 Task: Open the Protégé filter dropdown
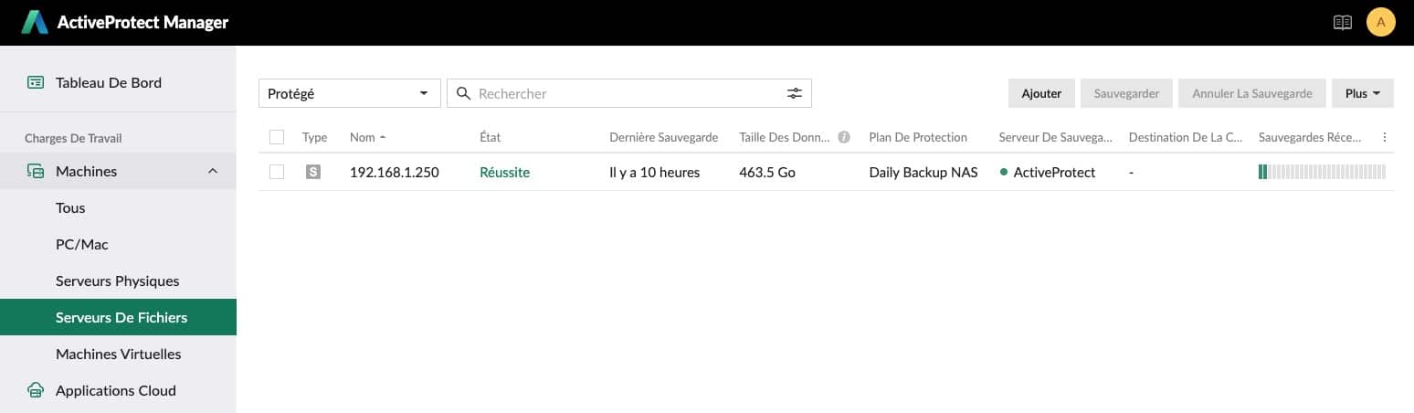coord(350,93)
